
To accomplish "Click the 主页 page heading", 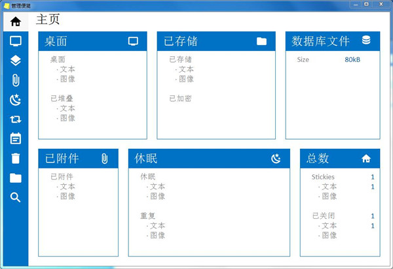I will [x=48, y=20].
